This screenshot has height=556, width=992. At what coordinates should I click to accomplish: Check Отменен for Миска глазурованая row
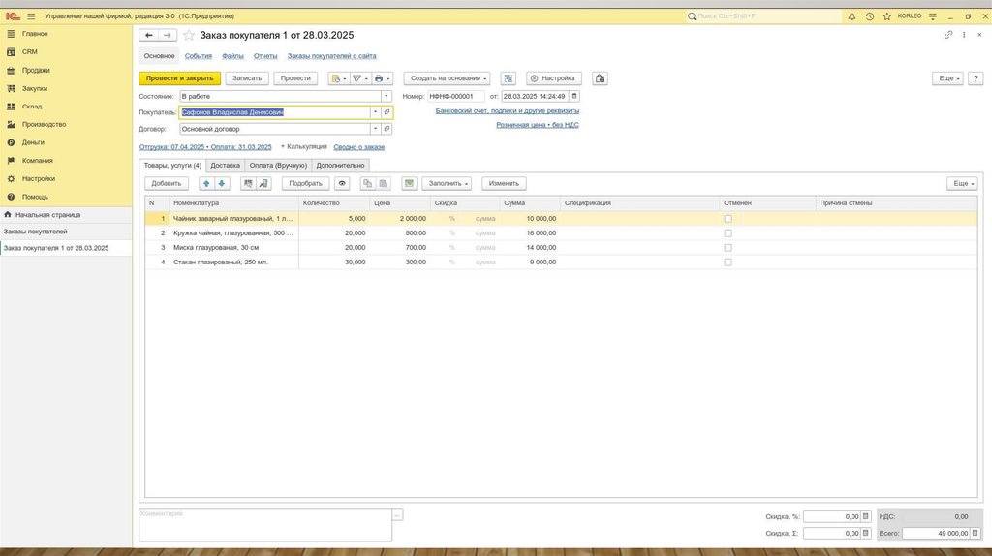click(728, 248)
